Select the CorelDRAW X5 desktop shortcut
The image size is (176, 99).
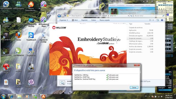(x=19, y=52)
